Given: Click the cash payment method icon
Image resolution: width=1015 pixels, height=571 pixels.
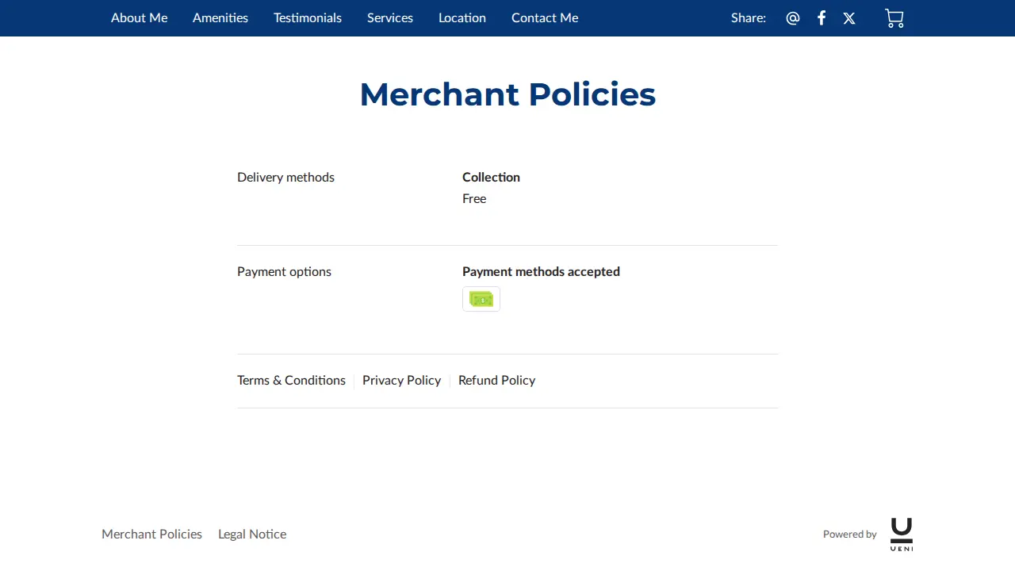Looking at the screenshot, I should click(x=481, y=299).
